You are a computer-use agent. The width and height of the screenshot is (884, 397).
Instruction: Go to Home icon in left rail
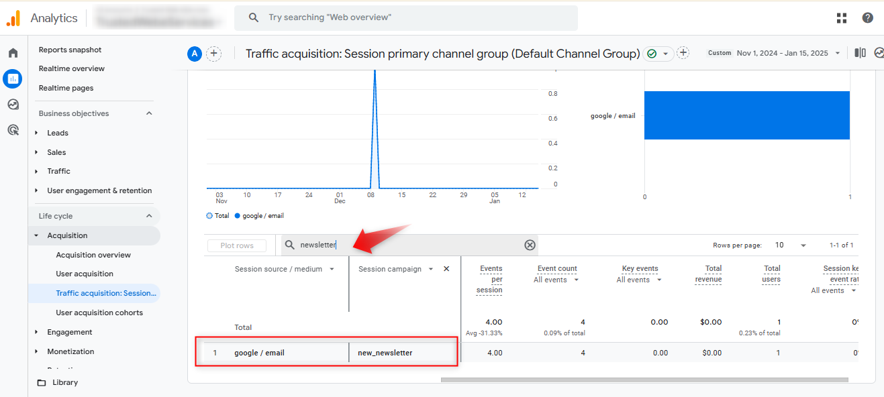(x=13, y=53)
